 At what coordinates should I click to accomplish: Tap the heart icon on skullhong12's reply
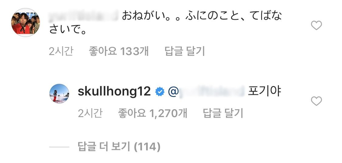(x=316, y=101)
